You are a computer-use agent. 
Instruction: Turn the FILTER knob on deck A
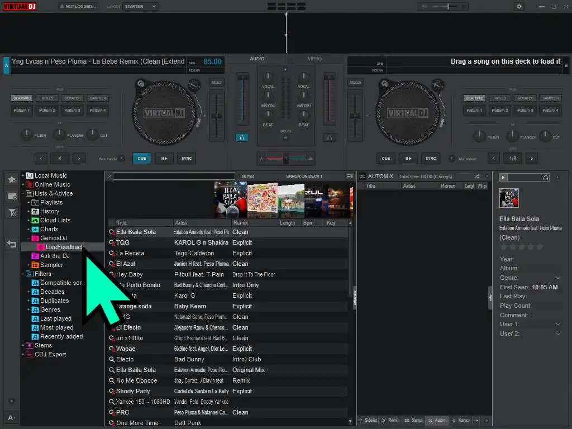coord(26,135)
